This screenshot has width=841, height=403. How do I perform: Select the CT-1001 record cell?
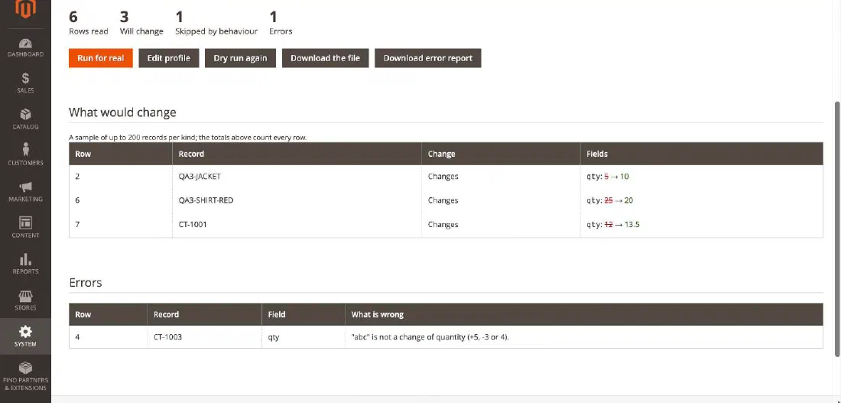[297, 225]
